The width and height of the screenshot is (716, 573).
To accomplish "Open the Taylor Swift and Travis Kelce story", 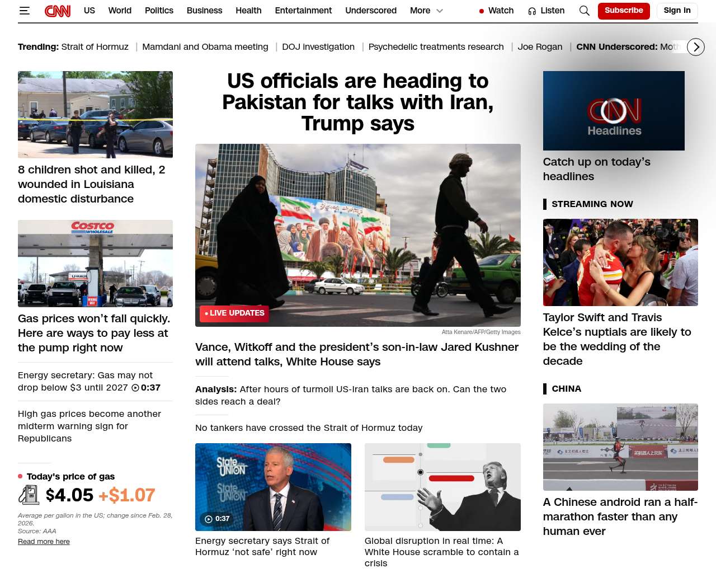I will [617, 339].
